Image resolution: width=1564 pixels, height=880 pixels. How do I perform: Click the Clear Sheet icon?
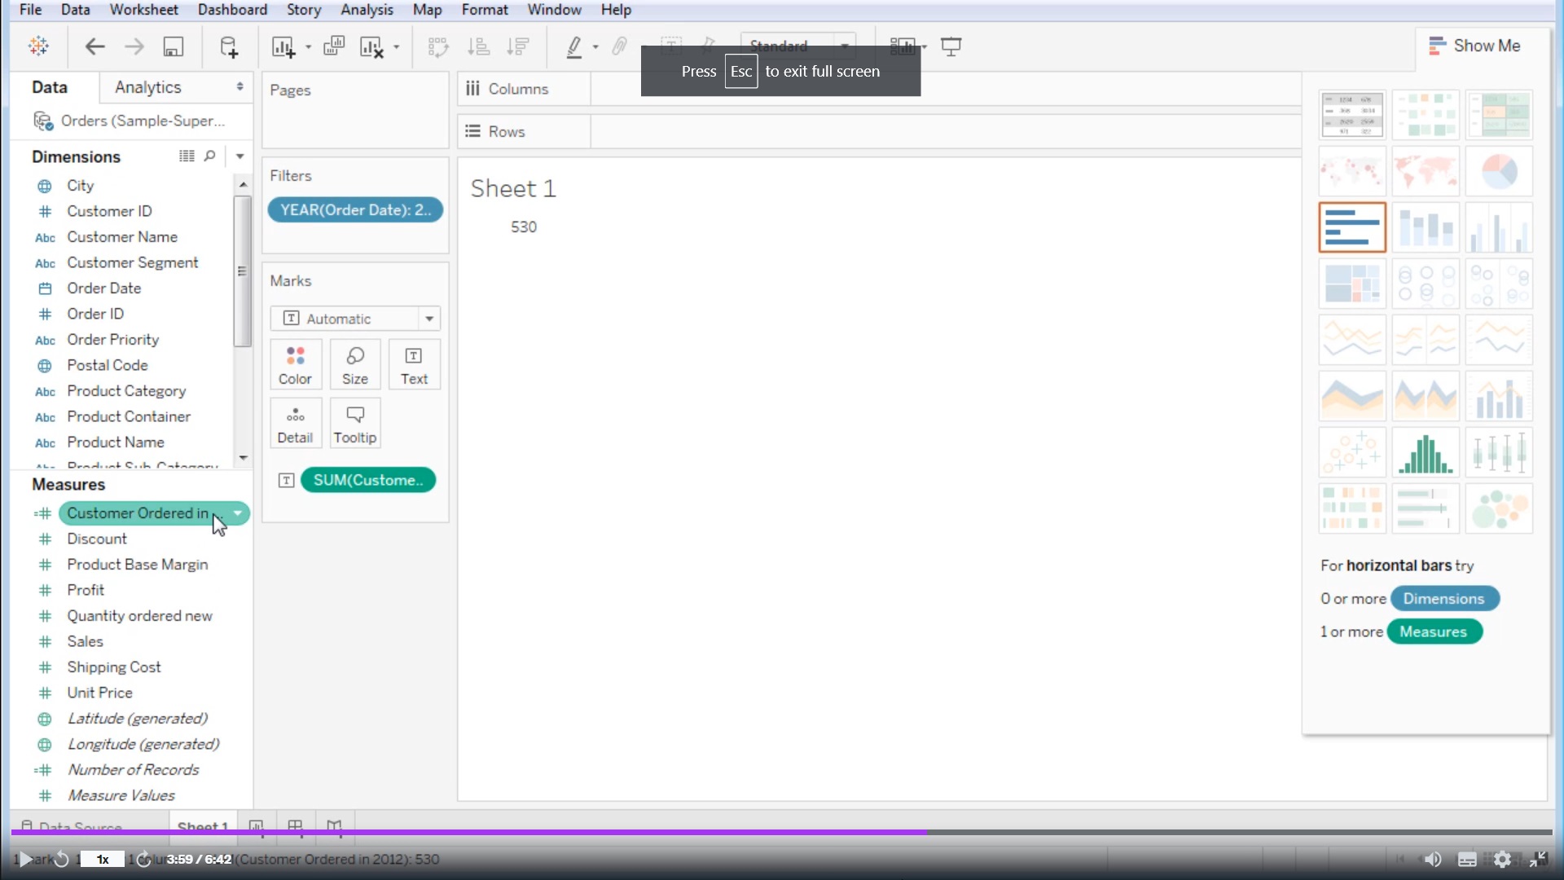point(371,46)
